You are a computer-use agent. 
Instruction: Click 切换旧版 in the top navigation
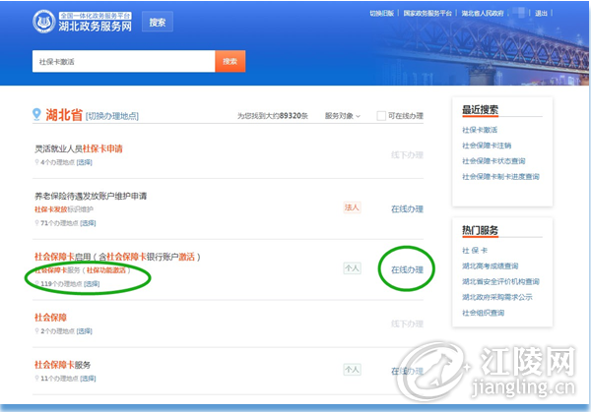click(x=382, y=13)
